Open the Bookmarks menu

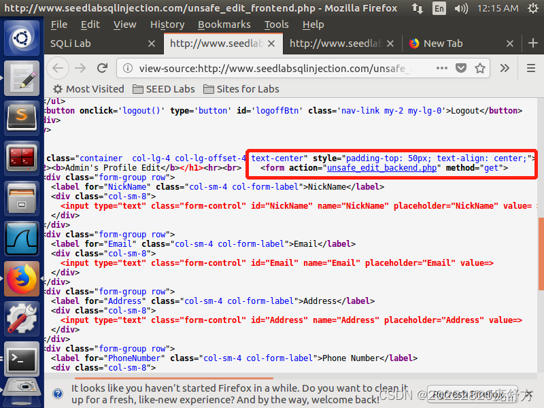[224, 24]
